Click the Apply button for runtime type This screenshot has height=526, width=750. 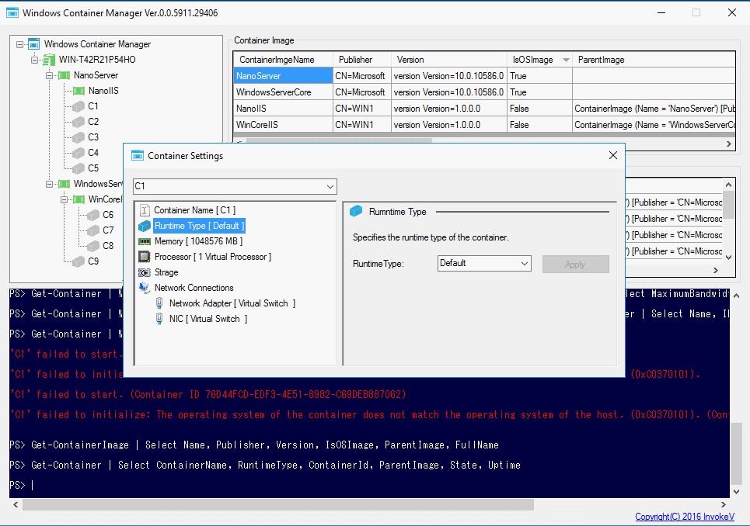point(575,265)
